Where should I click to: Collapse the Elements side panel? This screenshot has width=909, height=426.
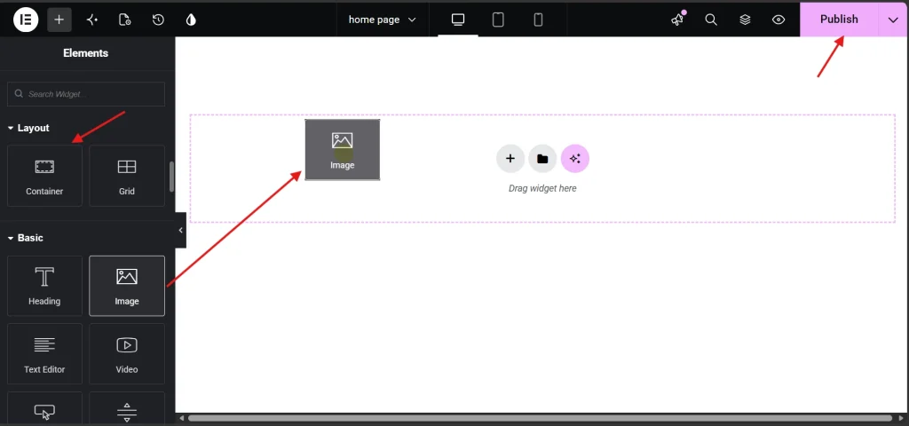(180, 230)
